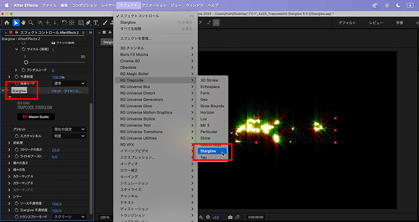Toggle stopwatch for トランスファーモード
Screen dimensions: 419x222
[x=17, y=217]
